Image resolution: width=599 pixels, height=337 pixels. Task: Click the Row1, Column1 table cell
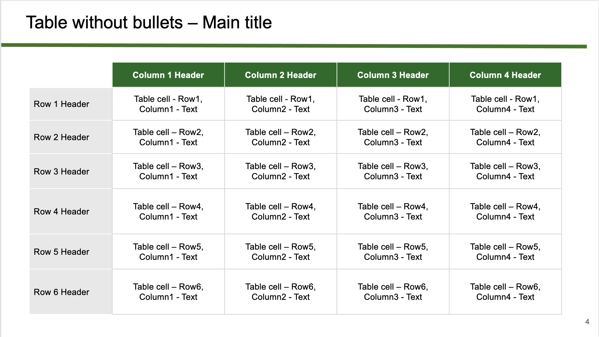[x=168, y=104]
